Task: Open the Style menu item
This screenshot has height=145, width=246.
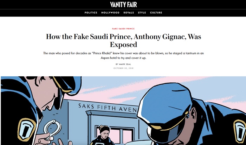Action: [142, 13]
